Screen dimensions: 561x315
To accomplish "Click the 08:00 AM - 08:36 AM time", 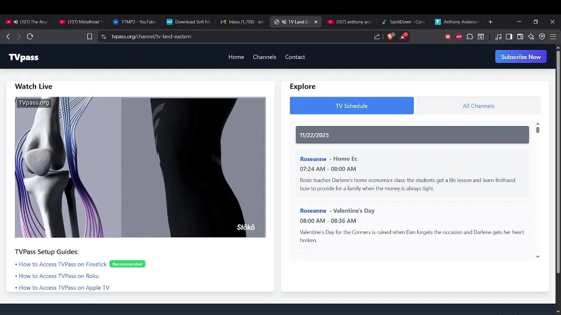I will (328, 221).
